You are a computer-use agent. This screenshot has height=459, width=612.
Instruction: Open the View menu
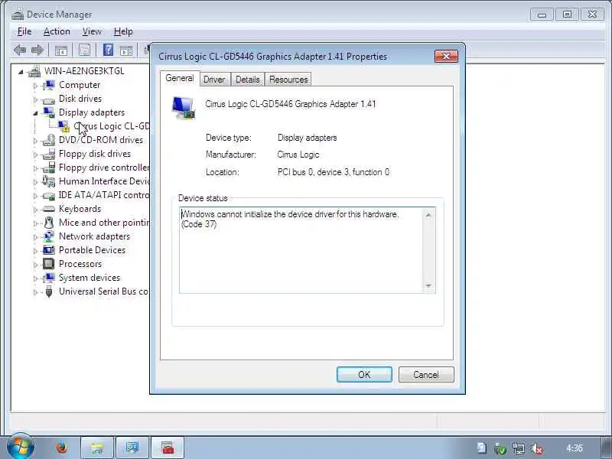pyautogui.click(x=92, y=31)
